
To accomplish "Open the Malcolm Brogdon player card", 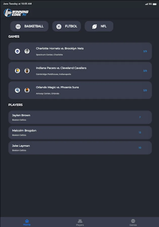I will coord(80,132).
